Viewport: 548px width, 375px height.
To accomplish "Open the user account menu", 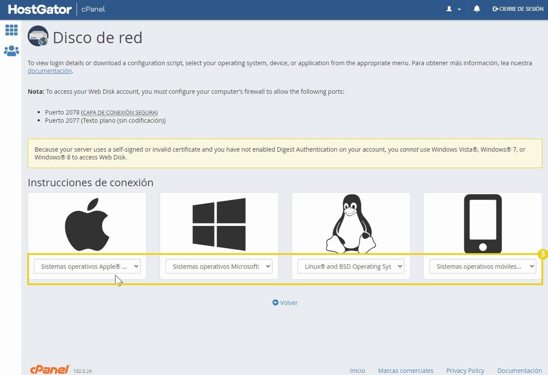I will pos(453,9).
